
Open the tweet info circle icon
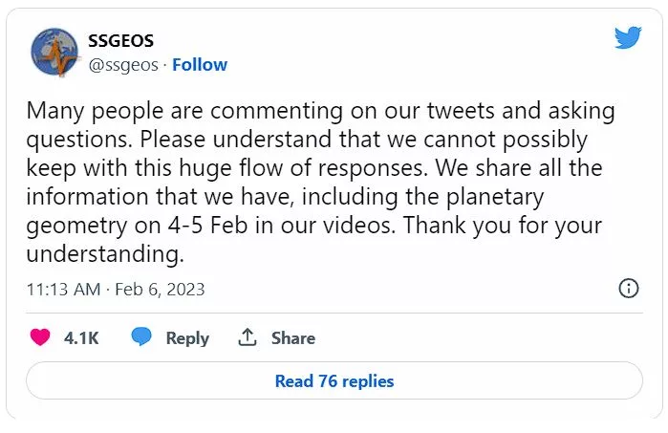point(629,289)
